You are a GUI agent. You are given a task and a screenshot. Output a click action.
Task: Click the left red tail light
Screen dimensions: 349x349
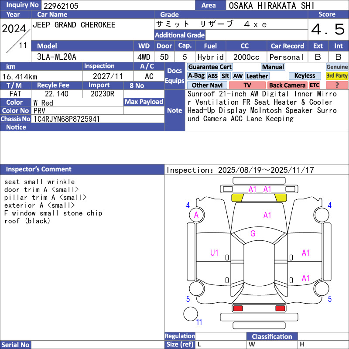coord(238,308)
